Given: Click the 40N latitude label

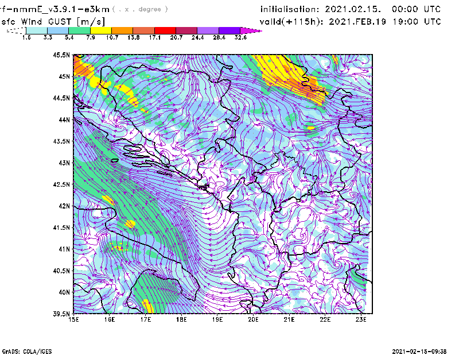Looking at the screenshot, I should pos(64,292).
